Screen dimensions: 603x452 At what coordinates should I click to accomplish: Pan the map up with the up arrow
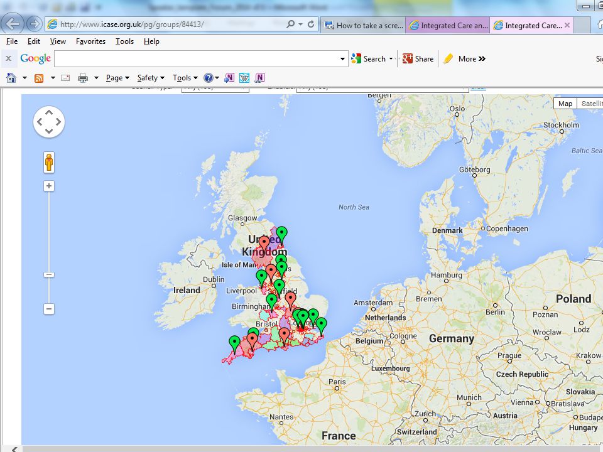[x=49, y=112]
